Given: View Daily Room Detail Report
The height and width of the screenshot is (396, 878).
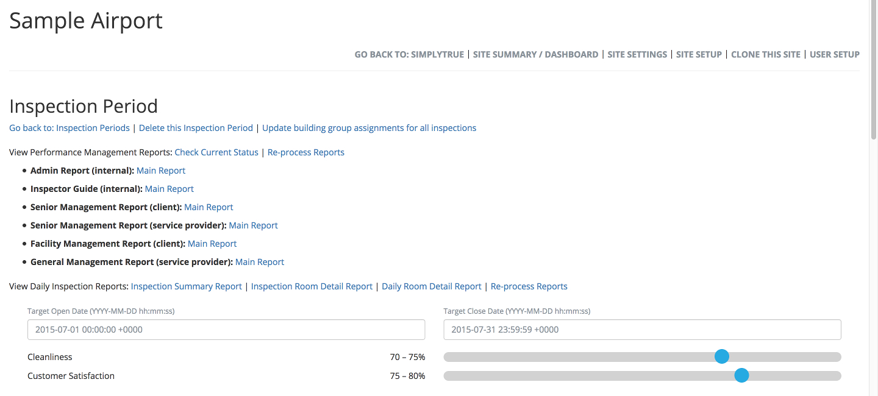Looking at the screenshot, I should coord(431,286).
